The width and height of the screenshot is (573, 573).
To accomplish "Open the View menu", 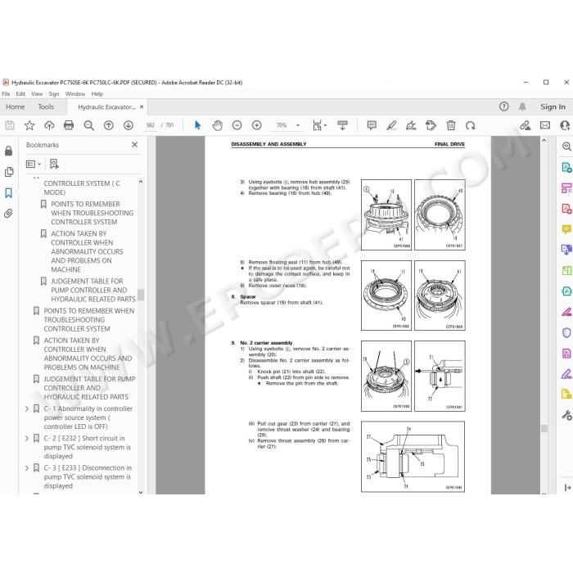I will point(37,94).
